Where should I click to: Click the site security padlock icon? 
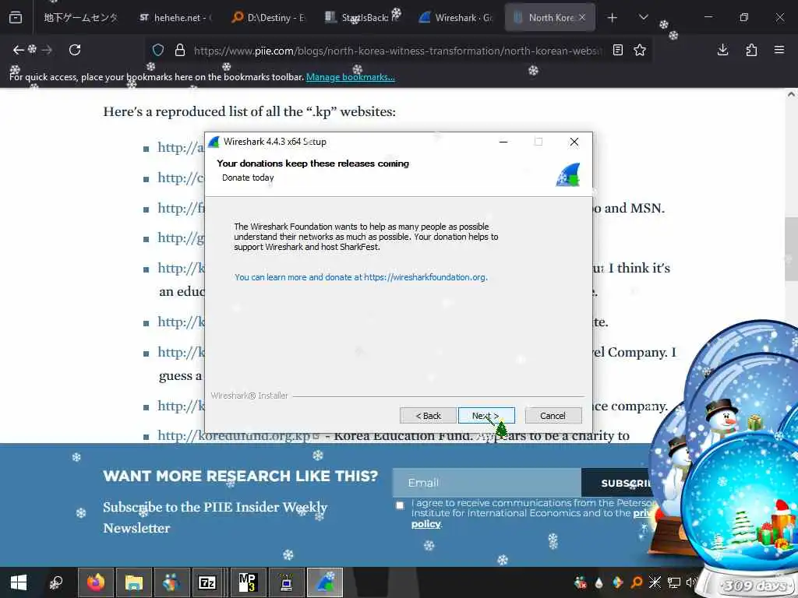tap(180, 51)
